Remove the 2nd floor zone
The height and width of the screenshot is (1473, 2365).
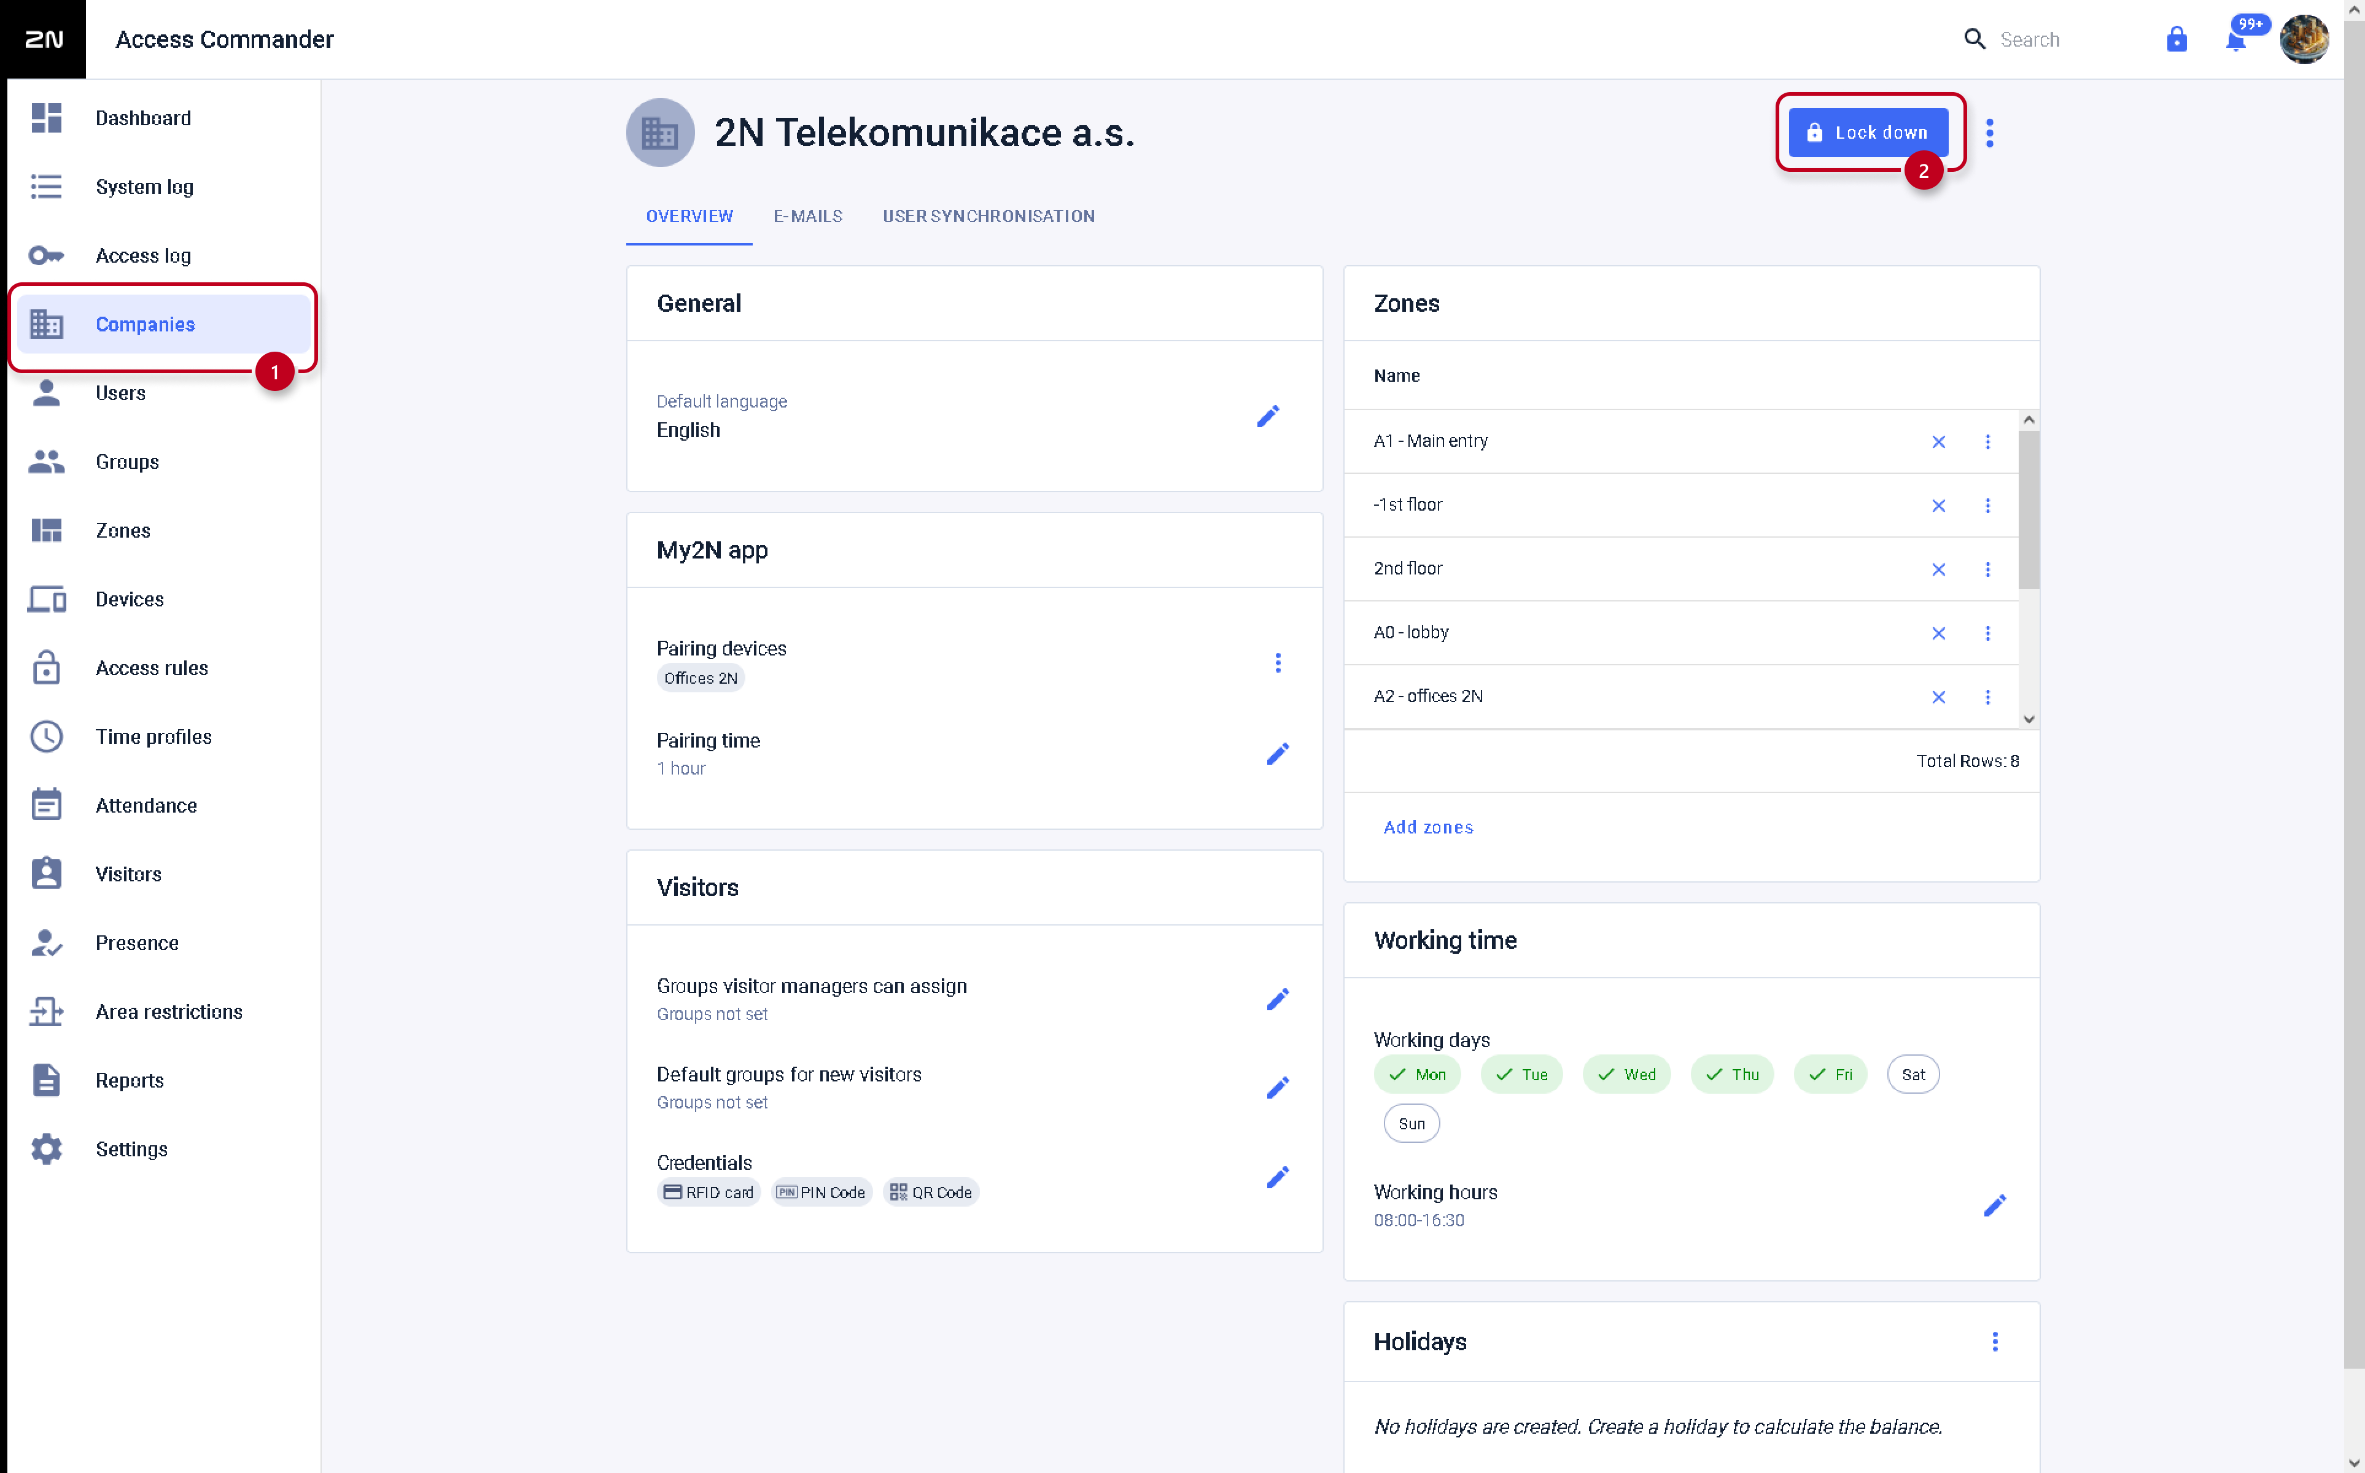(1938, 569)
